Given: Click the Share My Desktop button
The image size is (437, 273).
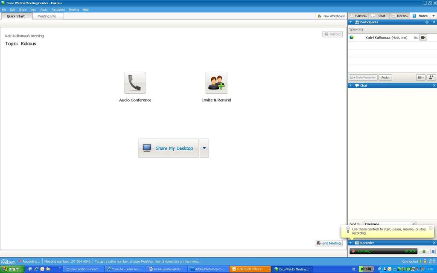Looking at the screenshot, I should (x=168, y=148).
